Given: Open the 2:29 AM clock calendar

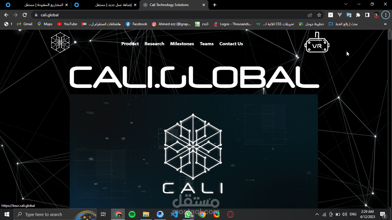Looking at the screenshot, I should [x=367, y=214].
